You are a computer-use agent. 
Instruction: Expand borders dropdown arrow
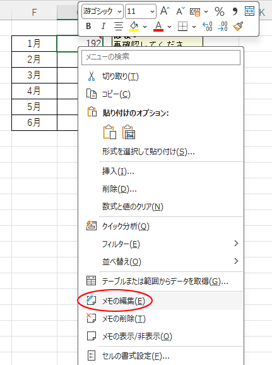pyautogui.click(x=194, y=27)
